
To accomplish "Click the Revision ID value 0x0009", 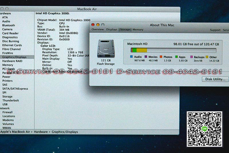I will click(64, 39).
